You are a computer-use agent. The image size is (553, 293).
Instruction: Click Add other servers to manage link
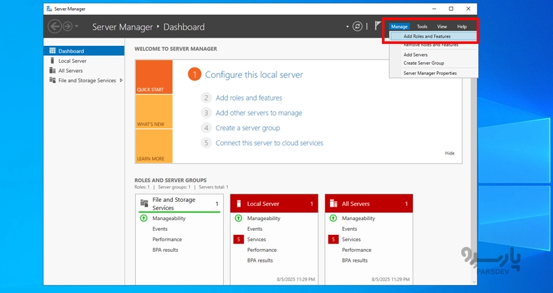coord(259,113)
